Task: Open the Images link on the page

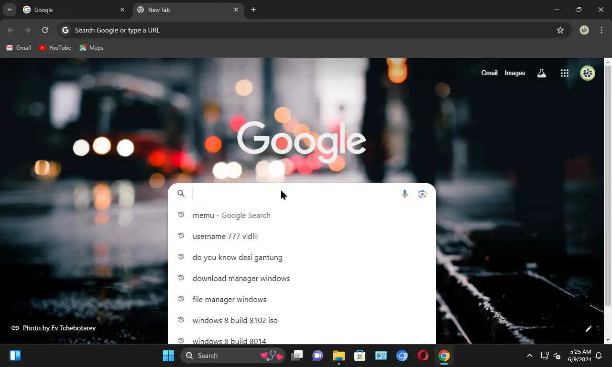Action: 515,73
